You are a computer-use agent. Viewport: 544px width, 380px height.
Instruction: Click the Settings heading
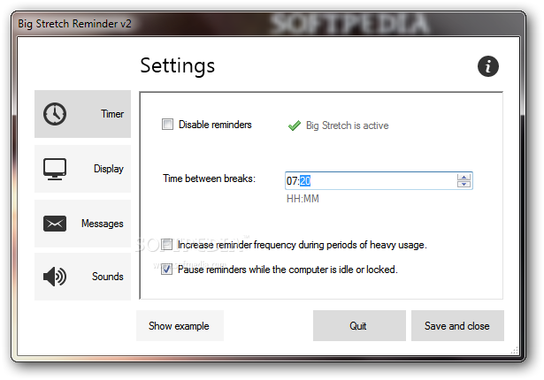[x=177, y=65]
